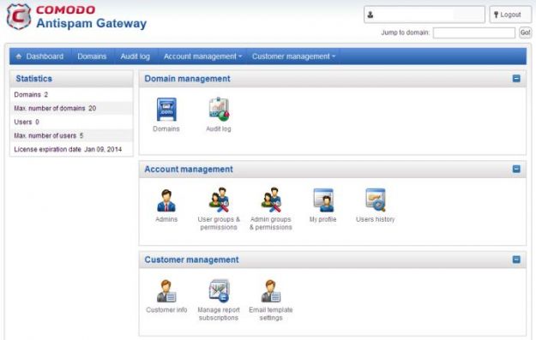
Task: Open Admin groups & permissions icon
Action: pos(271,200)
